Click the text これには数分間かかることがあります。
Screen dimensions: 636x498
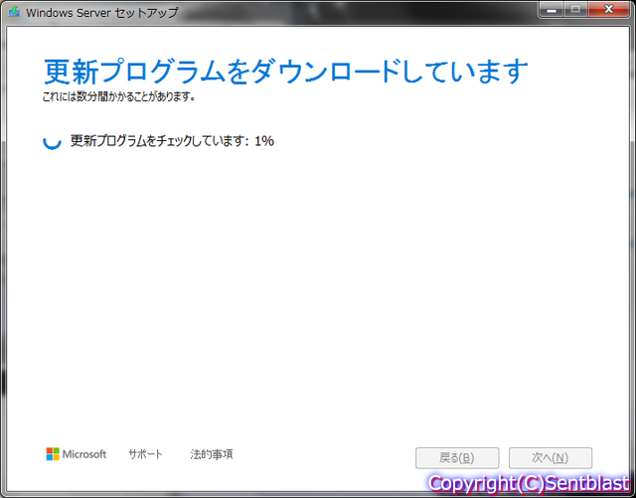[x=119, y=96]
